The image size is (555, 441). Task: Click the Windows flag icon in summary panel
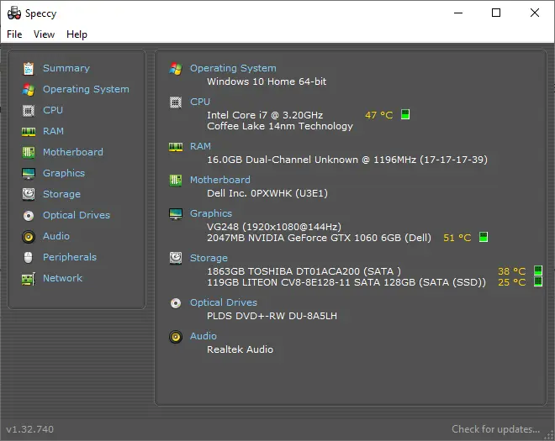[x=176, y=69]
